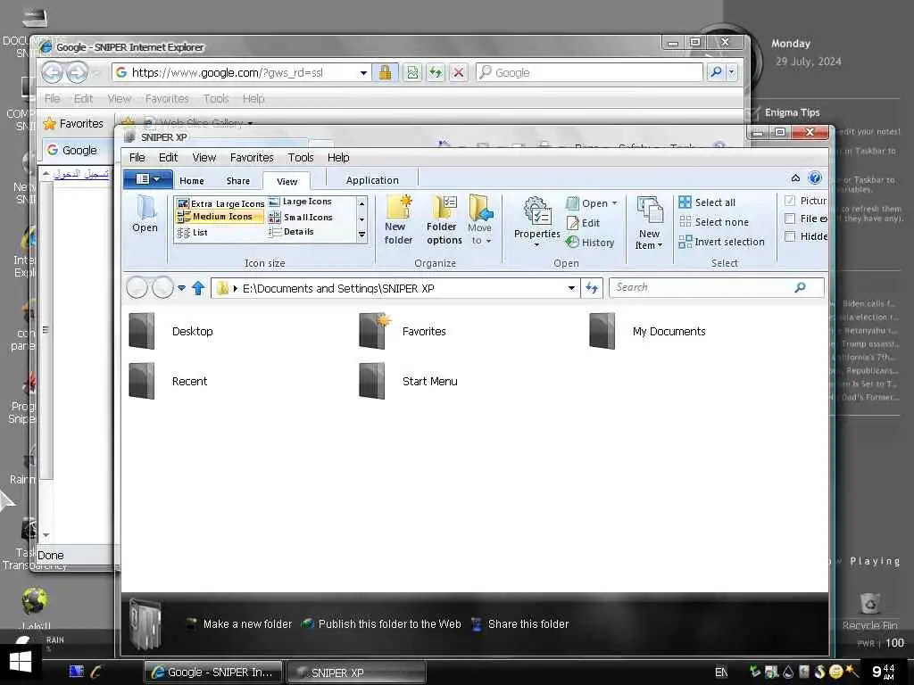Open File menu in SNIPER XP window
914x685 pixels.
pyautogui.click(x=137, y=157)
